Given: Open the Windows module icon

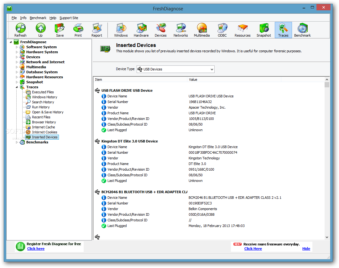Looking at the screenshot, I should pos(121,30).
